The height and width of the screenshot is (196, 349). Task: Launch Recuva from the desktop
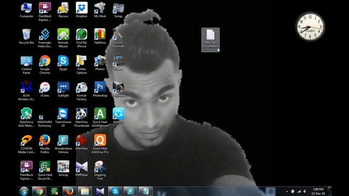pyautogui.click(x=63, y=10)
